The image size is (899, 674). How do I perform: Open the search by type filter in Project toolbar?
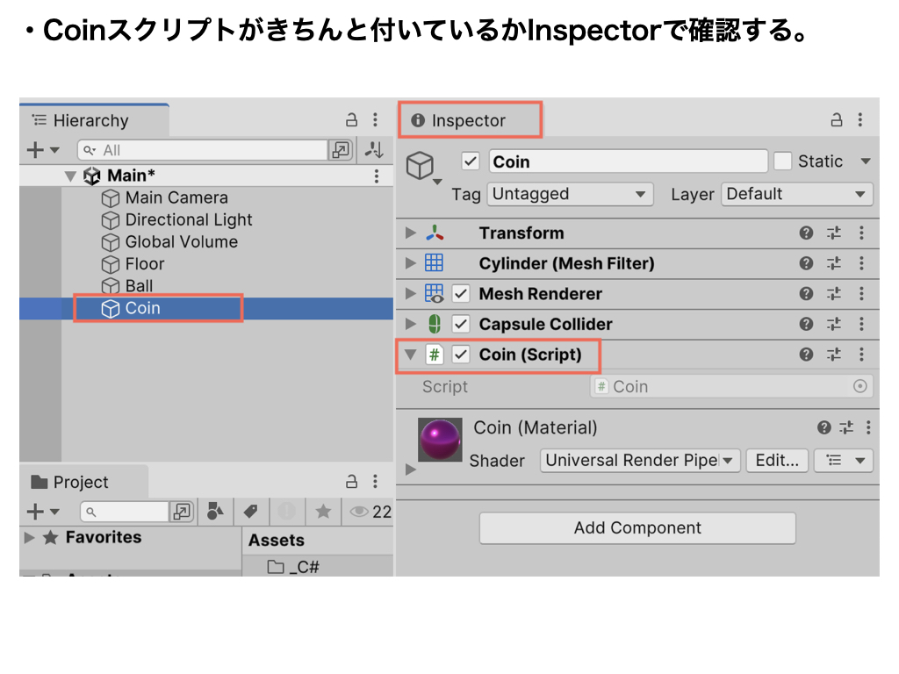click(215, 512)
